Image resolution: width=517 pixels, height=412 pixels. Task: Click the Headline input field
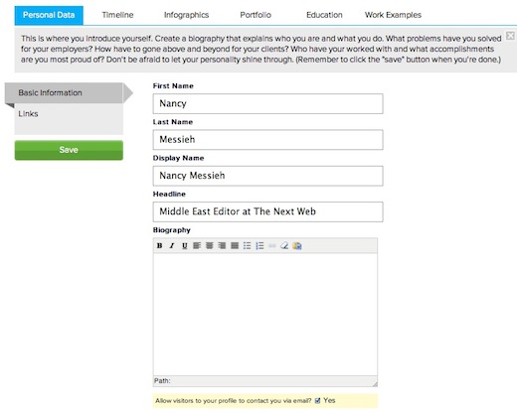(x=267, y=211)
